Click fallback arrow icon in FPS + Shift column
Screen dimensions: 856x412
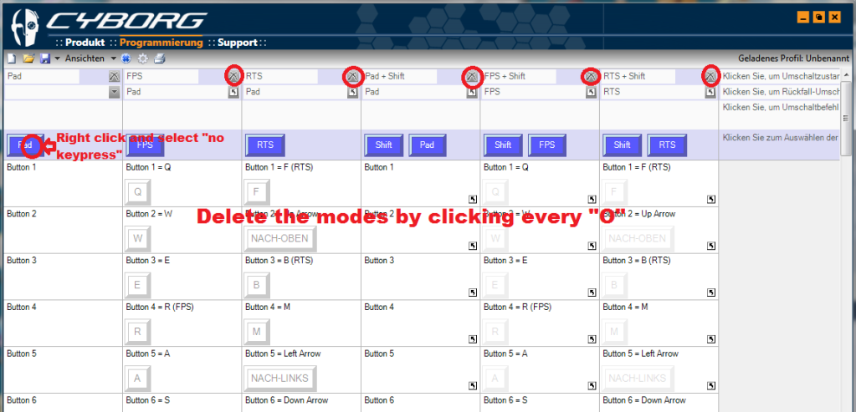coord(591,93)
